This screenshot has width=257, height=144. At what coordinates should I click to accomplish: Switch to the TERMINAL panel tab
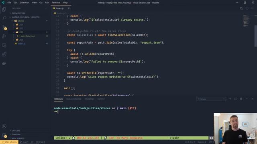(59, 99)
